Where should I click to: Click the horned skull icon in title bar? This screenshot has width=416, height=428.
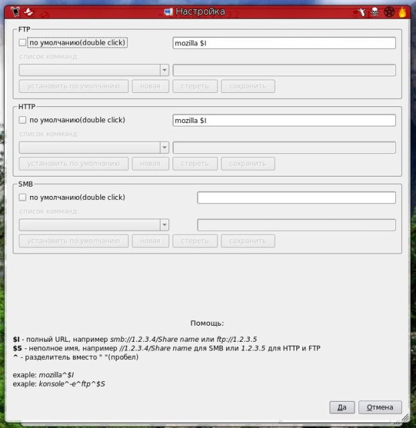[x=15, y=11]
